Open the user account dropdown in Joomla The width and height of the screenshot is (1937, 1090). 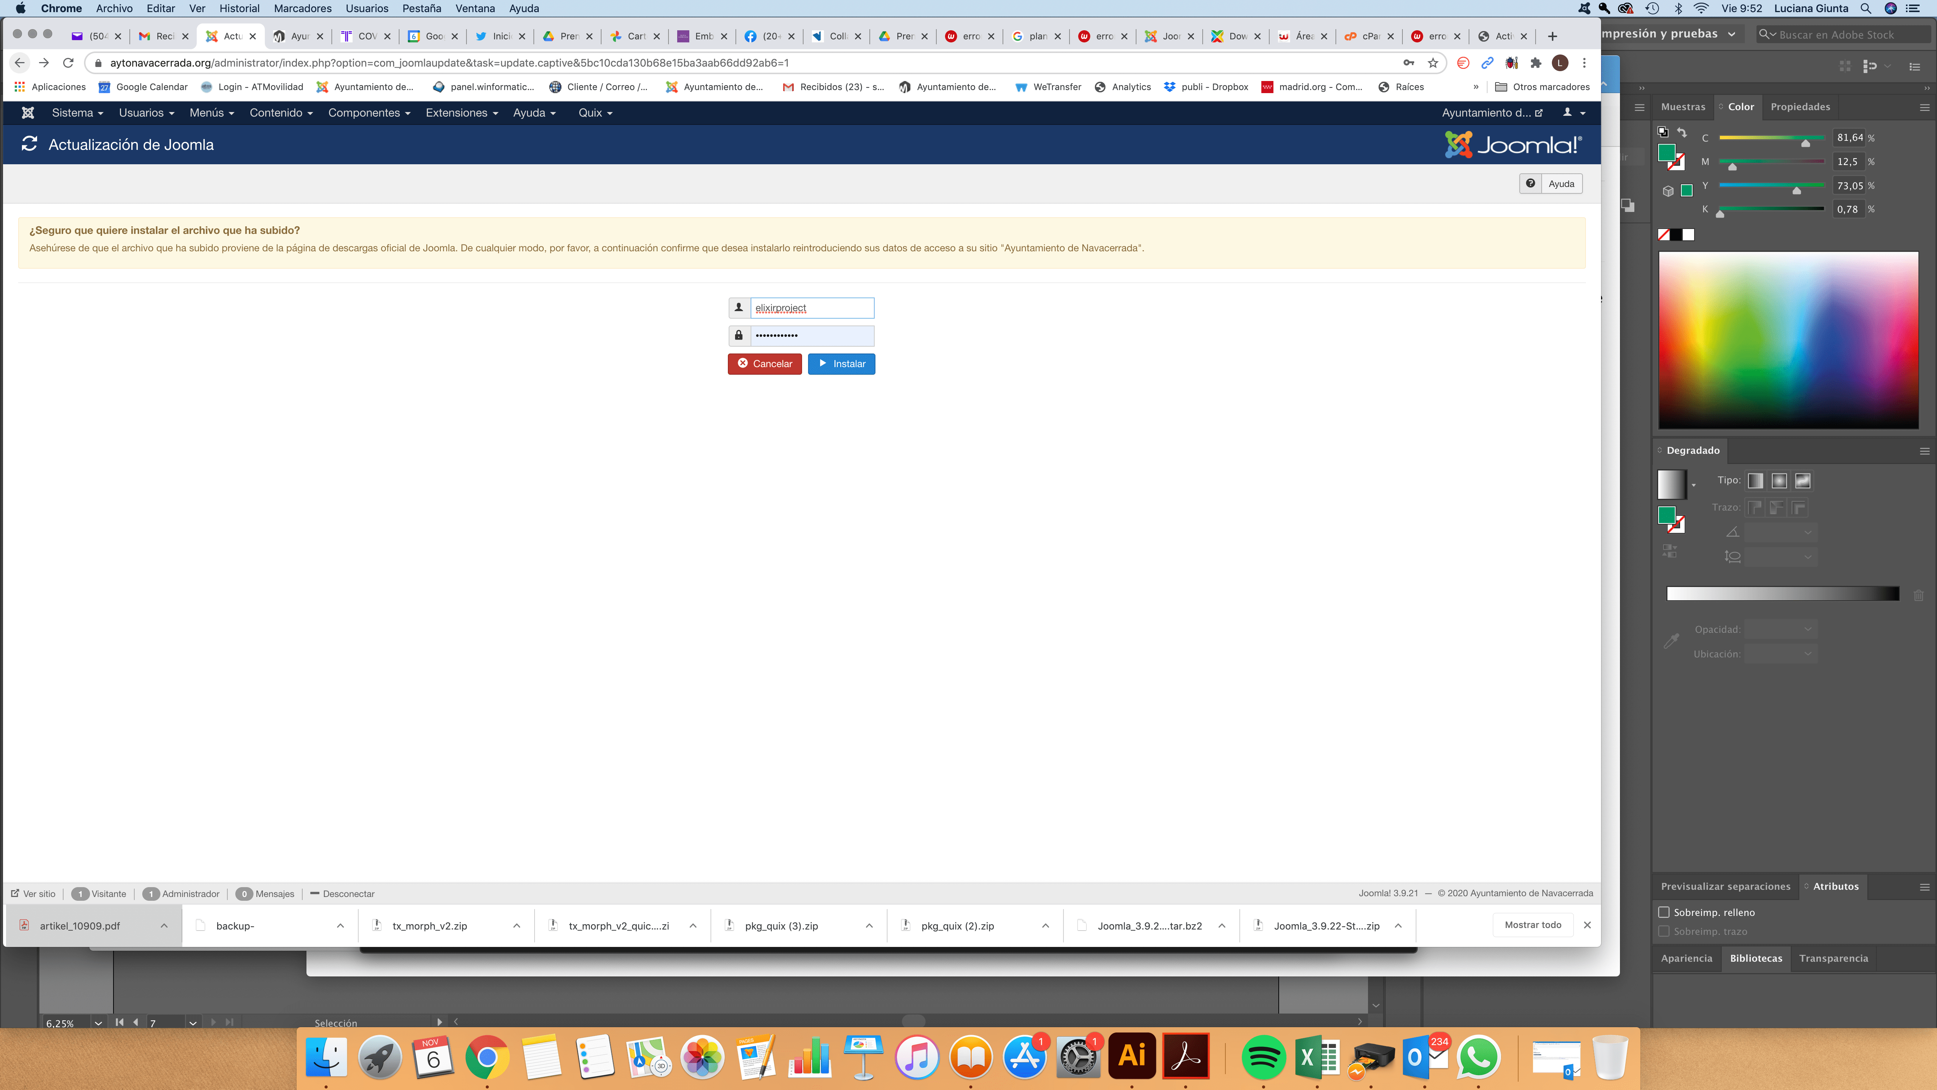tap(1574, 113)
